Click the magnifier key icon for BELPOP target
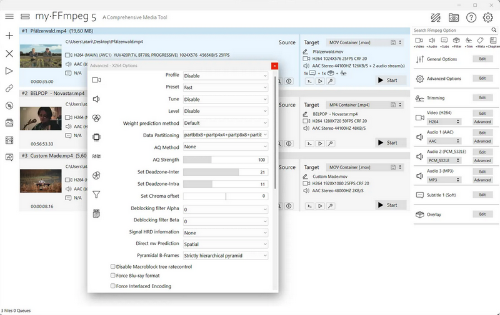 click(x=331, y=143)
